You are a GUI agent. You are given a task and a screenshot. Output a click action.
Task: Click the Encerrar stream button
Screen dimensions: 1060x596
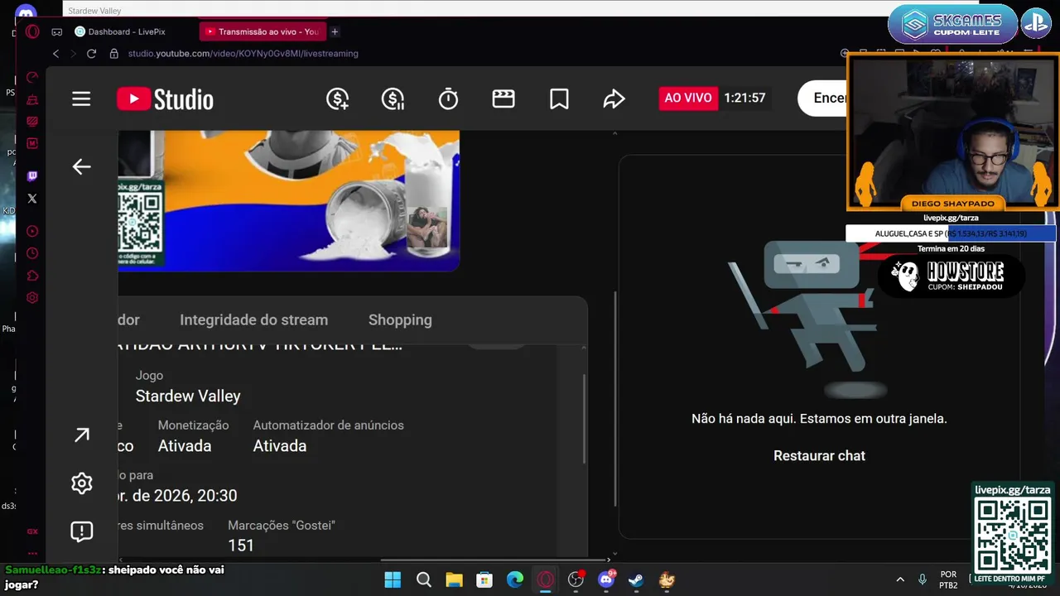[x=822, y=98]
